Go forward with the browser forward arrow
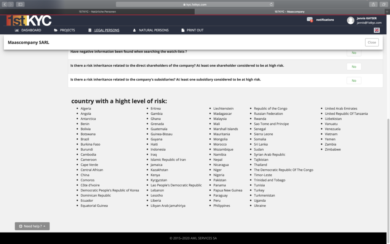This screenshot has height=244, width=390. pyautogui.click(x=11, y=4)
